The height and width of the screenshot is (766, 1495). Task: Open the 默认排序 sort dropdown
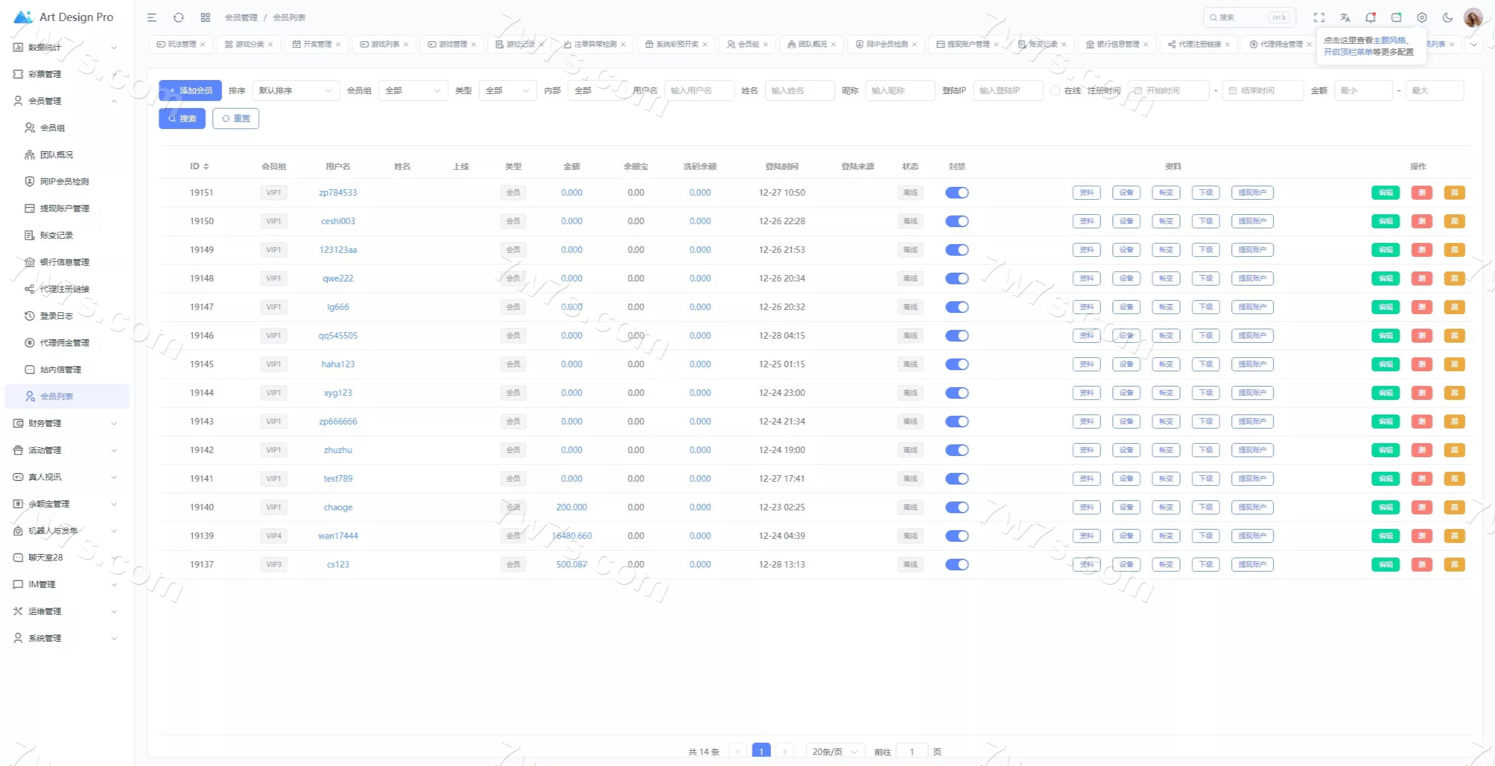coord(295,90)
